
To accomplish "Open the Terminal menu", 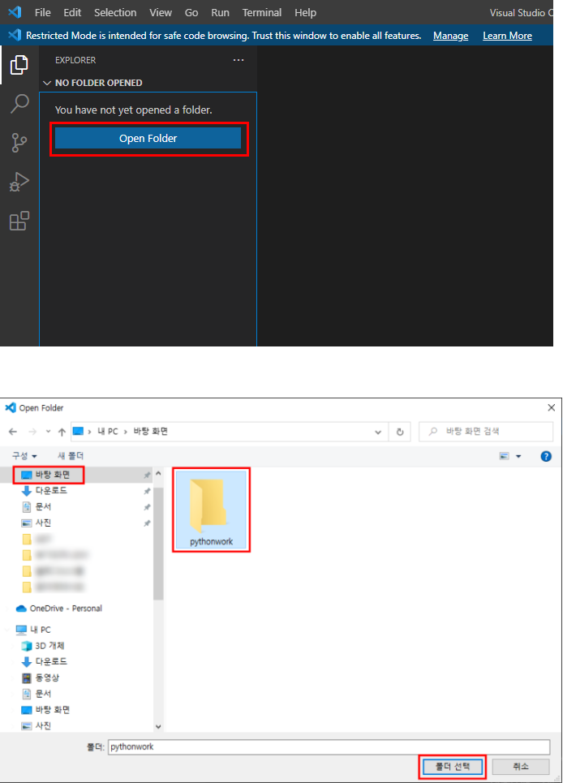I will (262, 12).
